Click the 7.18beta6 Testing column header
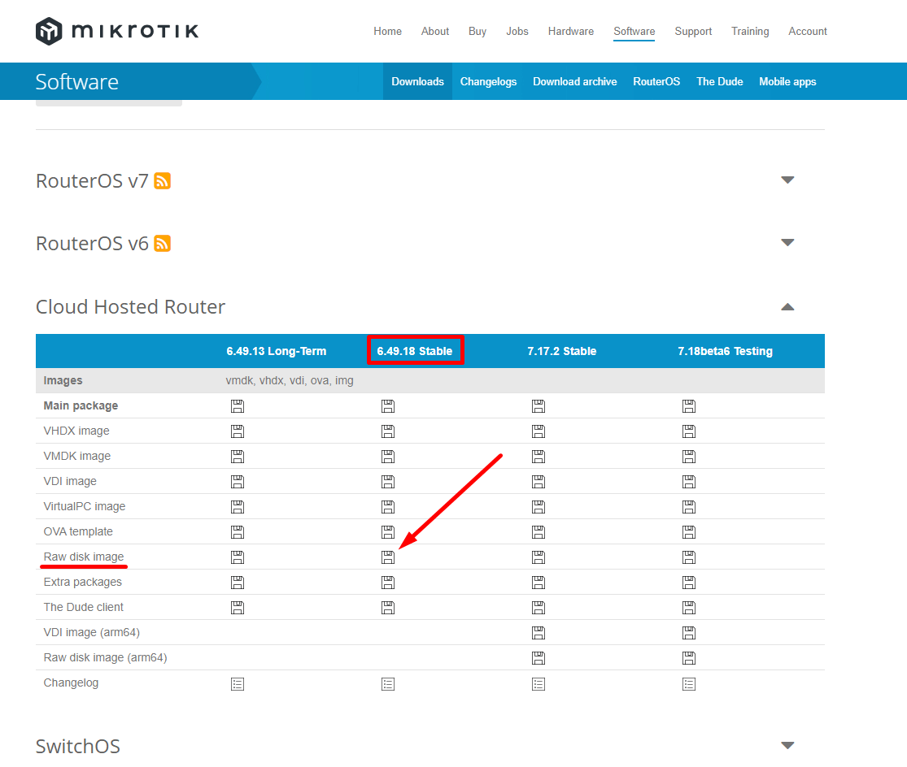 [726, 351]
